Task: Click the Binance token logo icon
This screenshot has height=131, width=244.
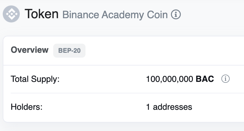Action: coord(11,14)
